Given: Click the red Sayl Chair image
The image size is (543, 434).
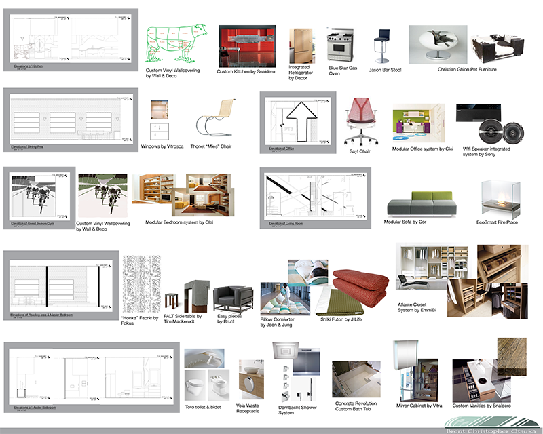Looking at the screenshot, I should point(361,122).
